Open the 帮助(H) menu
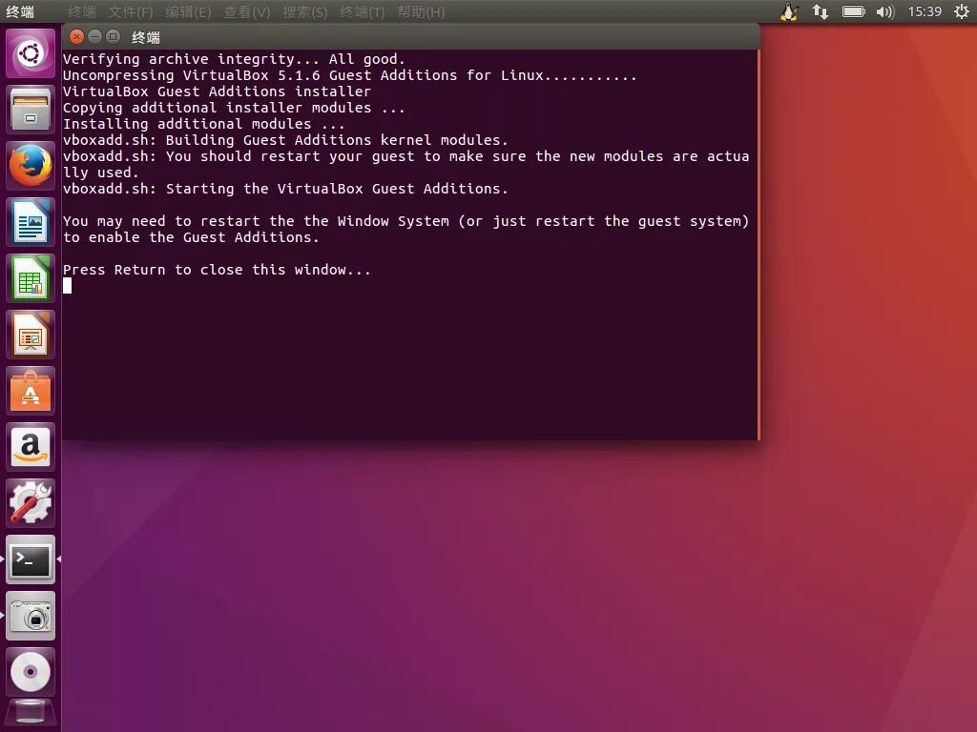The height and width of the screenshot is (732, 977). click(421, 12)
